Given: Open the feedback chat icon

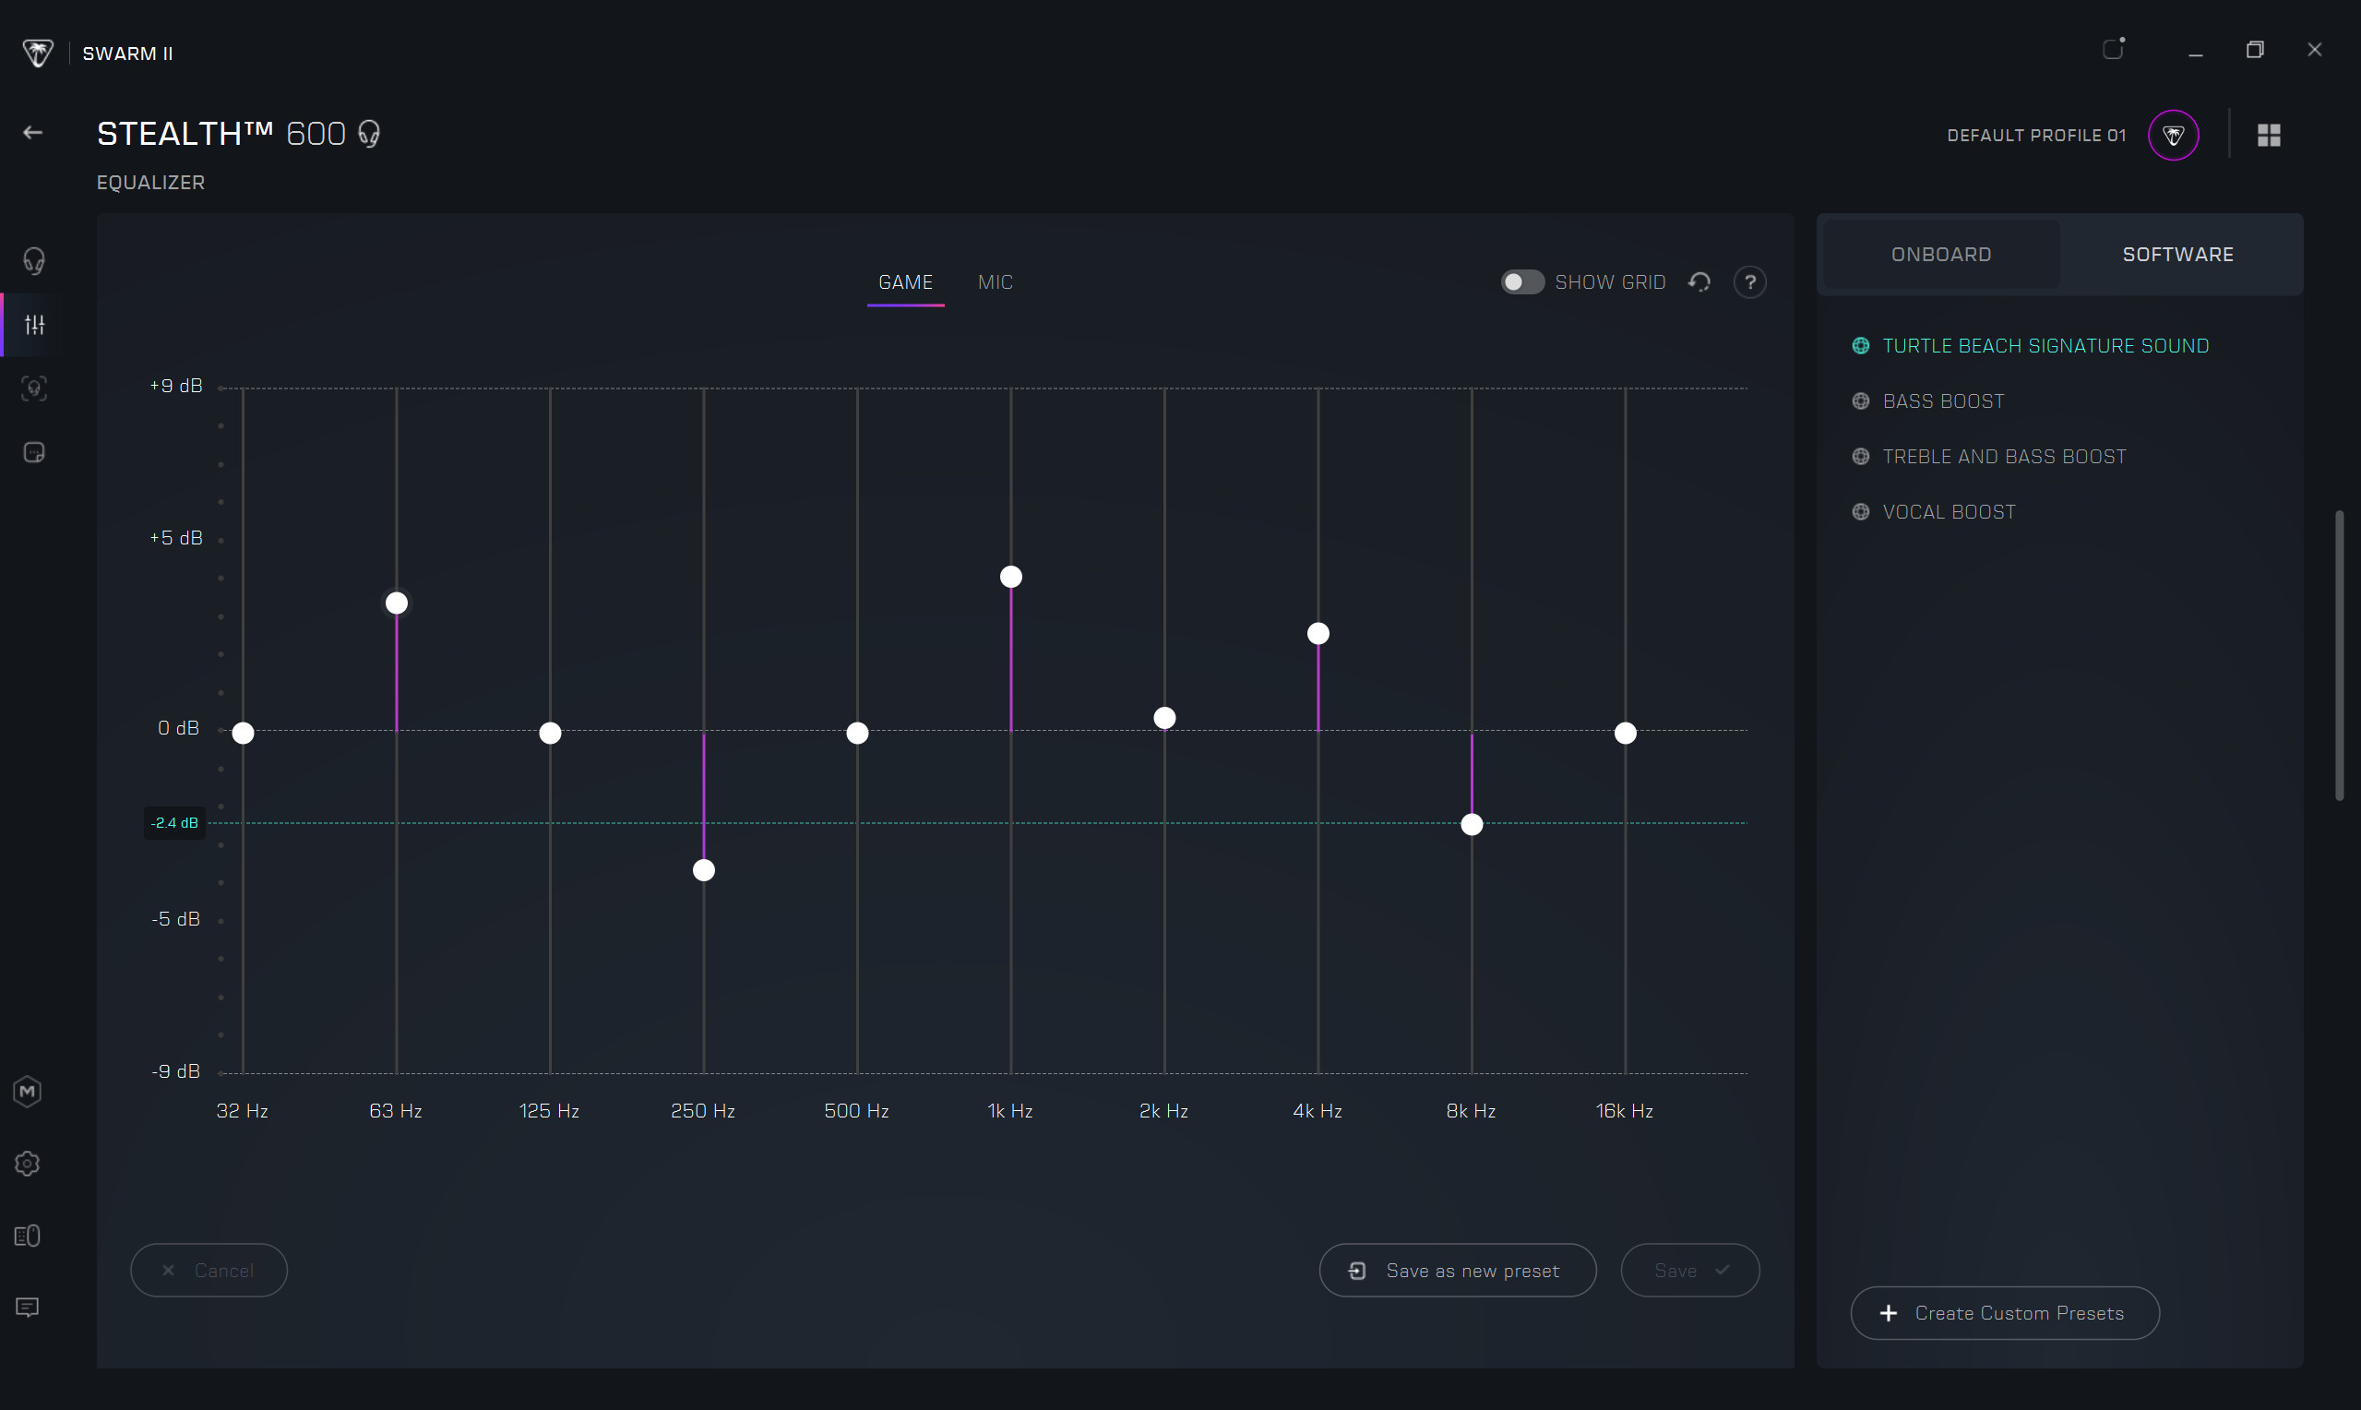Looking at the screenshot, I should (x=28, y=1308).
